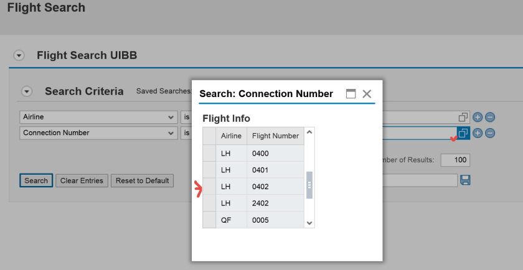Image resolution: width=523 pixels, height=270 pixels.
Task: Open the Airline attribute dropdown
Action: pos(171,117)
